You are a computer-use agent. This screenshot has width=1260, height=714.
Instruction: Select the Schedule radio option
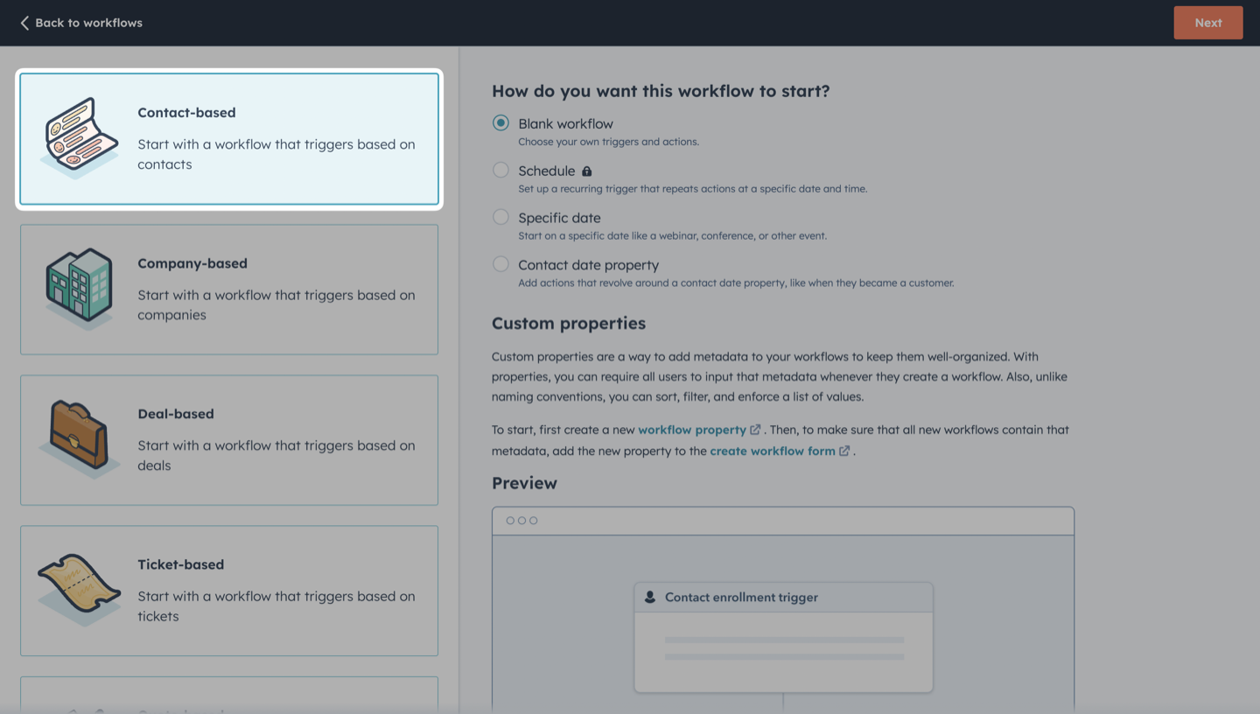point(500,170)
